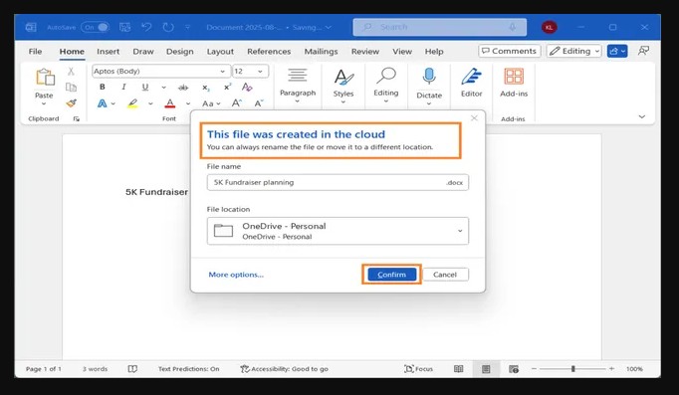This screenshot has height=395, width=679.
Task: Click the zoom in plus button
Action: (611, 369)
